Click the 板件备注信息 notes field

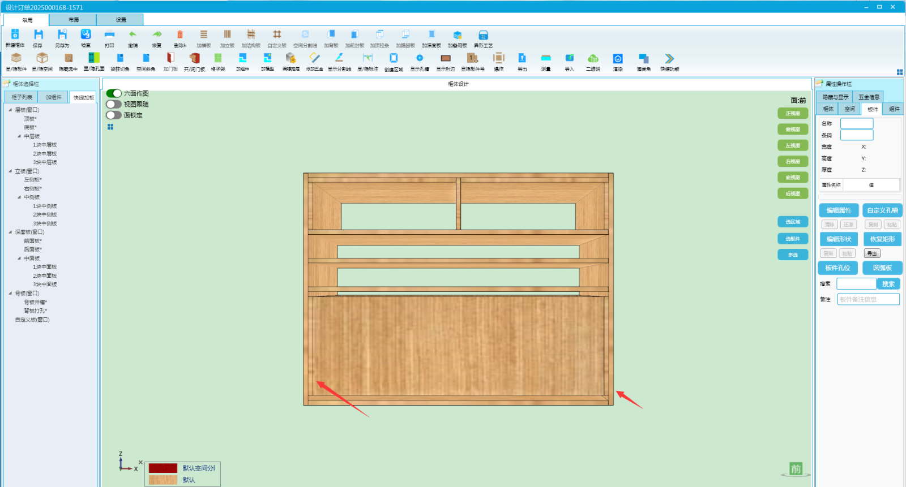(x=869, y=299)
